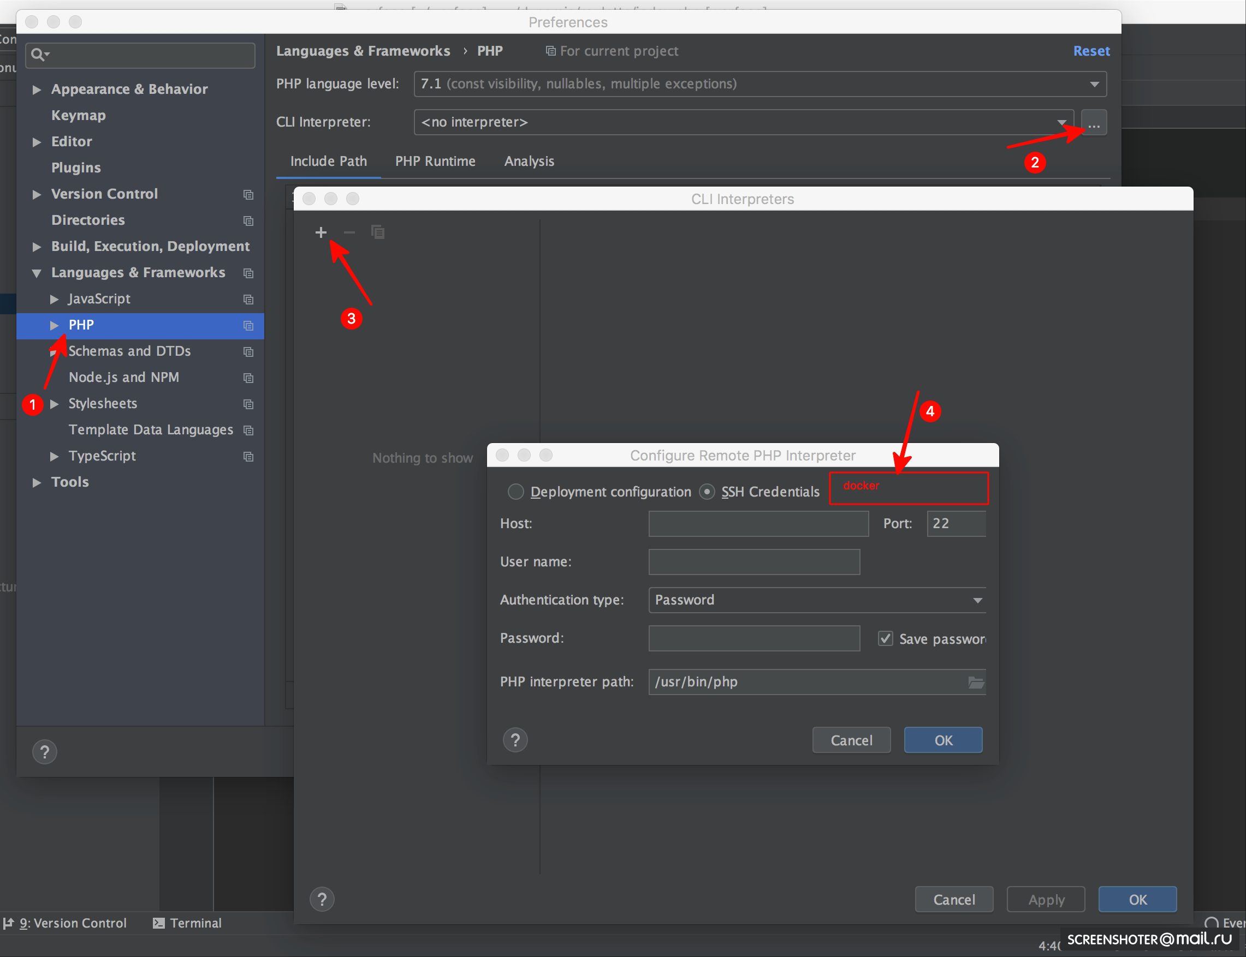Expand the Appearance & Behavior tree node
1246x957 pixels.
pos(37,89)
